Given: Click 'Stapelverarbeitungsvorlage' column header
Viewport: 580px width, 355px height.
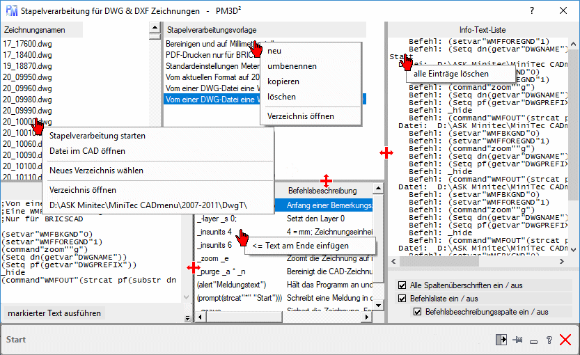Looking at the screenshot, I should pos(265,30).
